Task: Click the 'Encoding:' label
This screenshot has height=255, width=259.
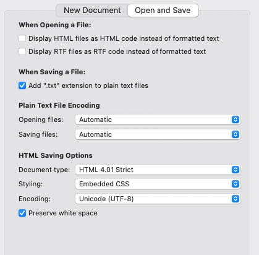Action: [35, 199]
